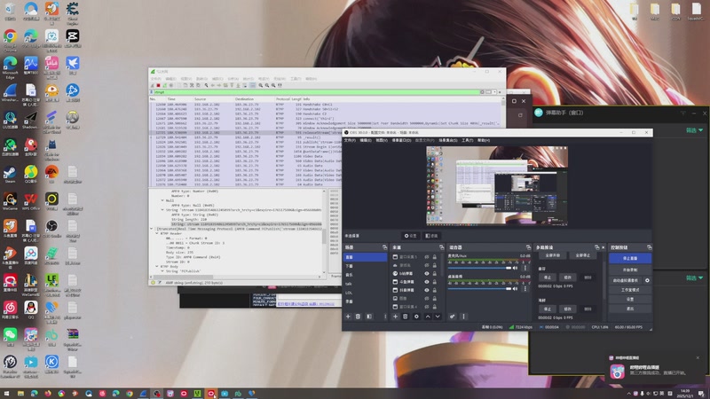Screen dimensions: 710x399
Task: Toggle visibility of 抖音弹幕 source
Action: (x=427, y=290)
